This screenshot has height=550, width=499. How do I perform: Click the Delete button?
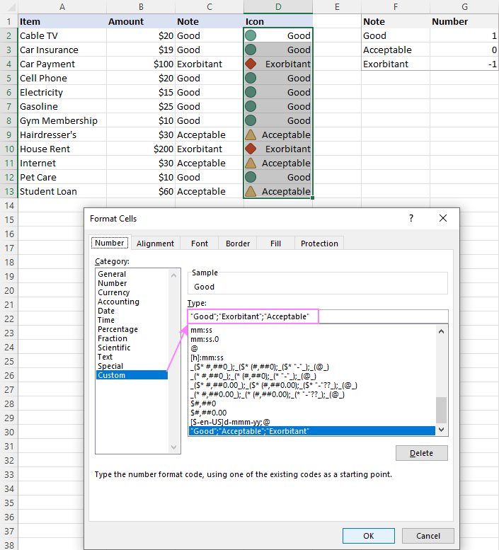click(422, 453)
